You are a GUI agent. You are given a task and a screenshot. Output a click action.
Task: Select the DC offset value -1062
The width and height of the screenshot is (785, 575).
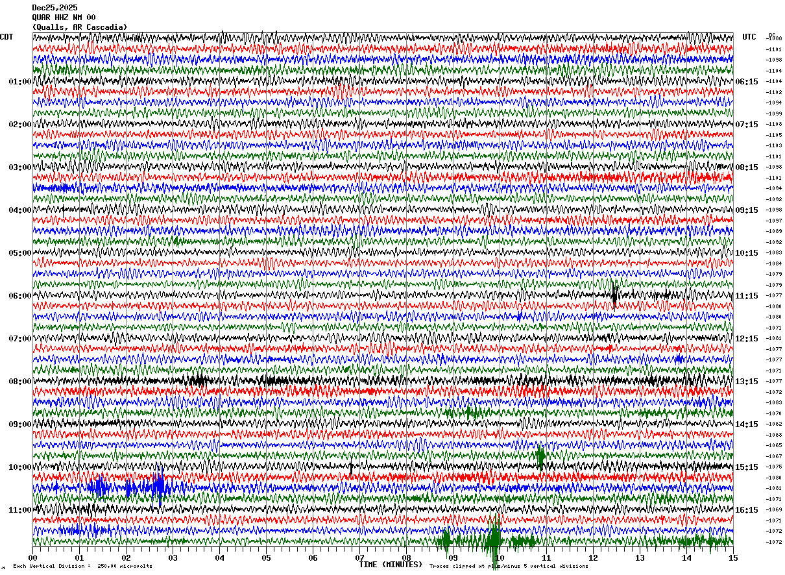tap(774, 424)
